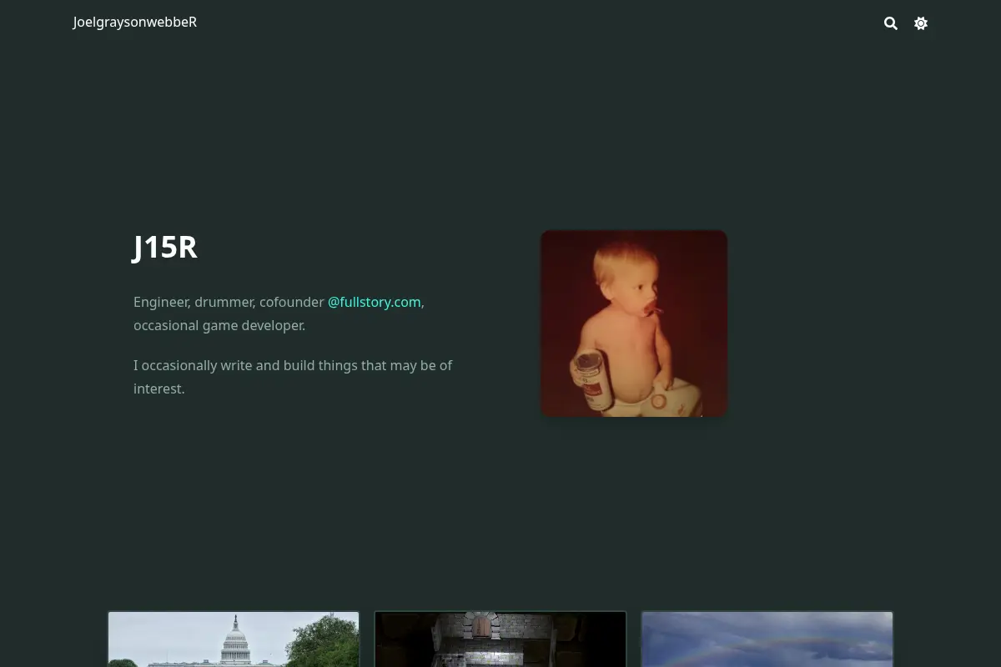Click "occasional game developer." text line
Viewport: 1001px width, 667px height.
click(219, 325)
